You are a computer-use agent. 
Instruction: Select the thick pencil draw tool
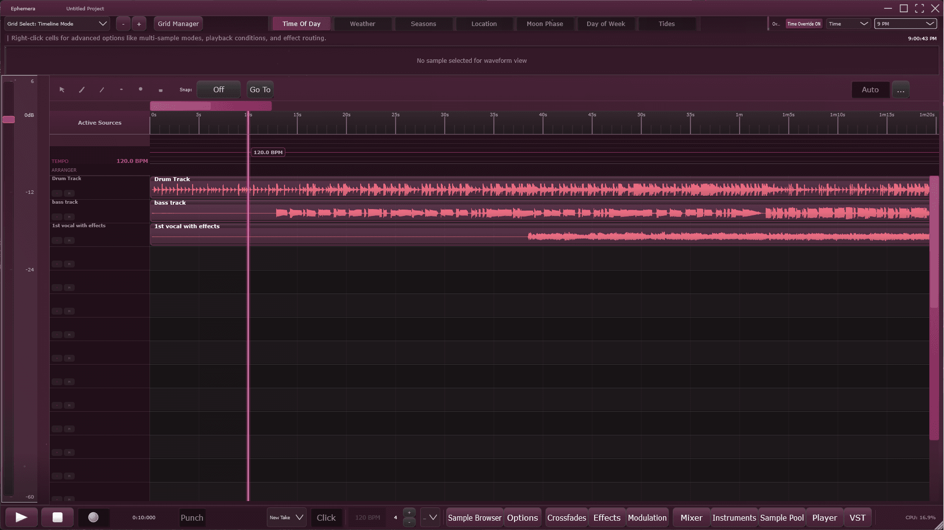pyautogui.click(x=82, y=90)
